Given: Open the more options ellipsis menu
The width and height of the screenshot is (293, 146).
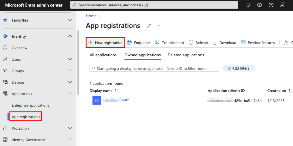Looking at the screenshot, I should 158,26.
